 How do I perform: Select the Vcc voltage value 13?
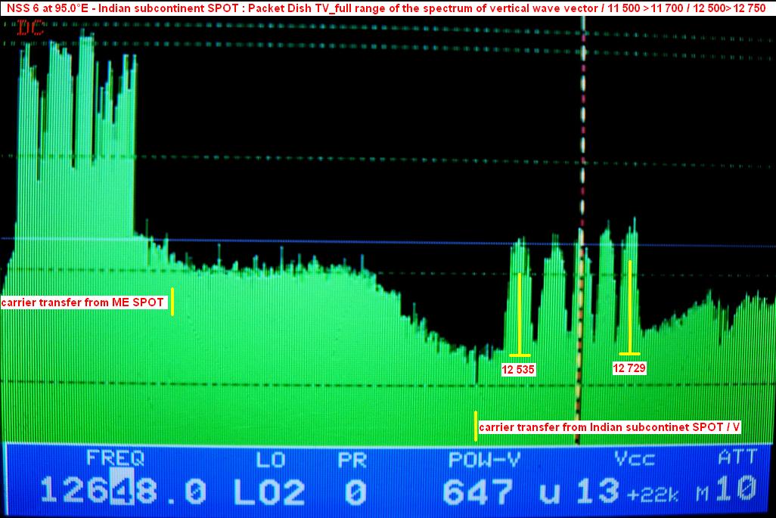[597, 492]
